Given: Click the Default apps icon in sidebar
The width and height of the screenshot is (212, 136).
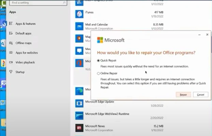Looking at the screenshot, I should pyautogui.click(x=11, y=33).
